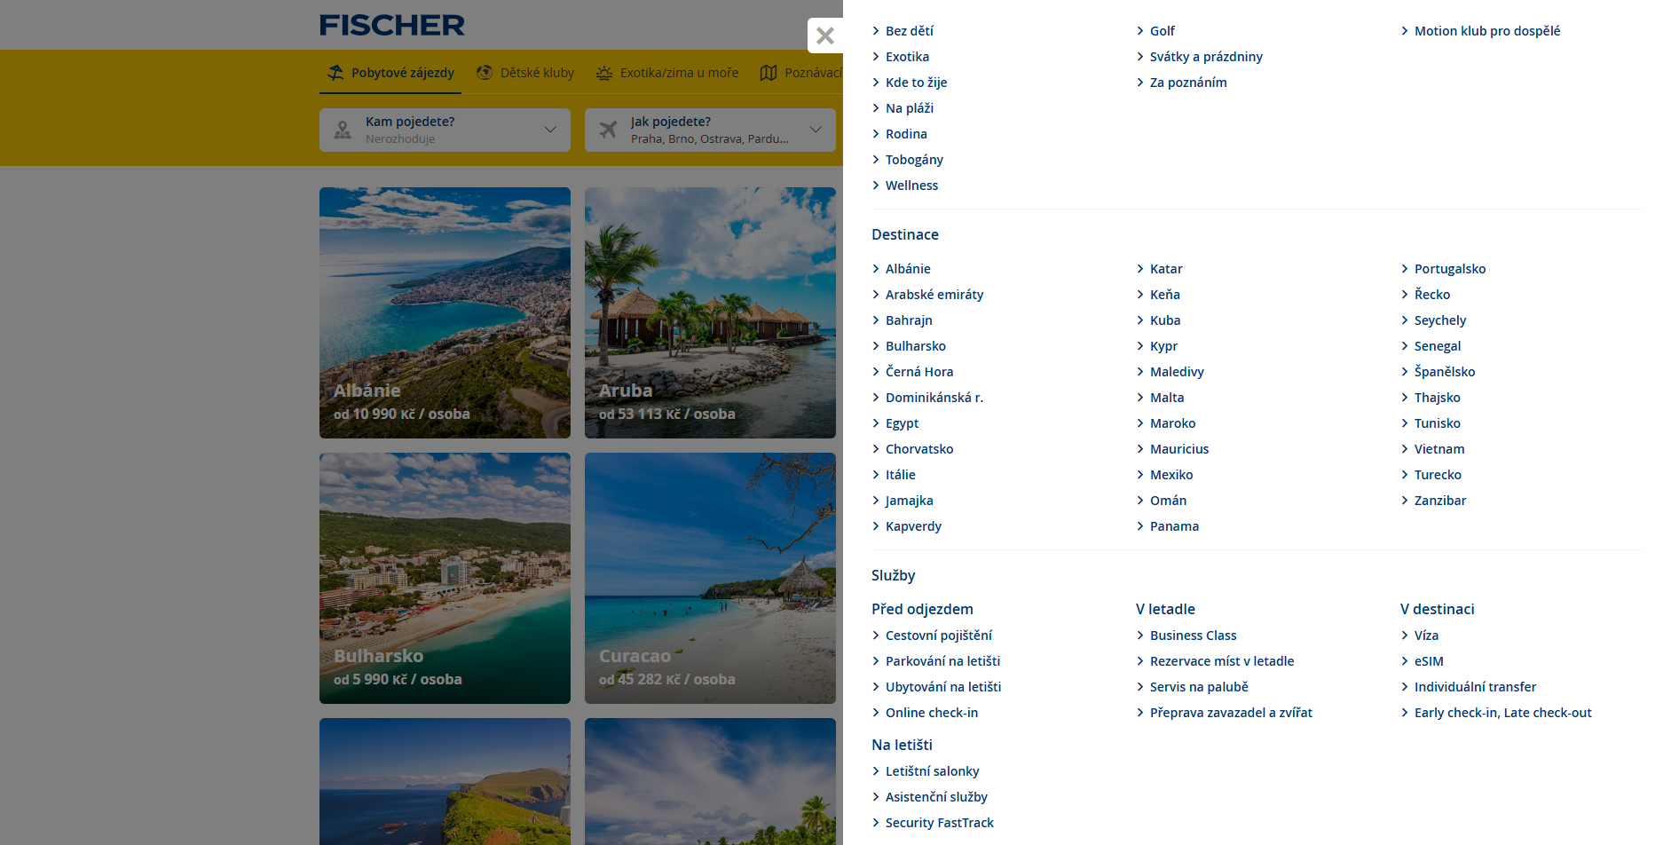Screen dimensions: 1671x845
Task: Click the FISCHER logo
Action: [x=392, y=25]
